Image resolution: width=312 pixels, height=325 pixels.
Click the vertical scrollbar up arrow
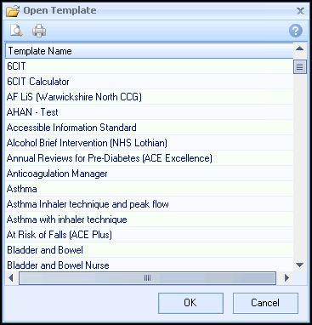pyautogui.click(x=300, y=48)
